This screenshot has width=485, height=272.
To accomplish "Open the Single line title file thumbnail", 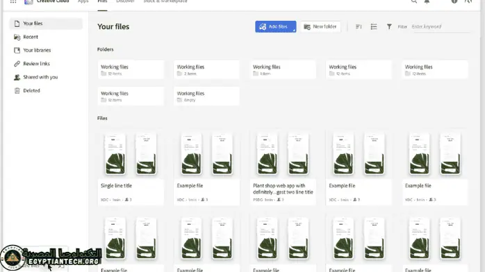I will pos(131,154).
